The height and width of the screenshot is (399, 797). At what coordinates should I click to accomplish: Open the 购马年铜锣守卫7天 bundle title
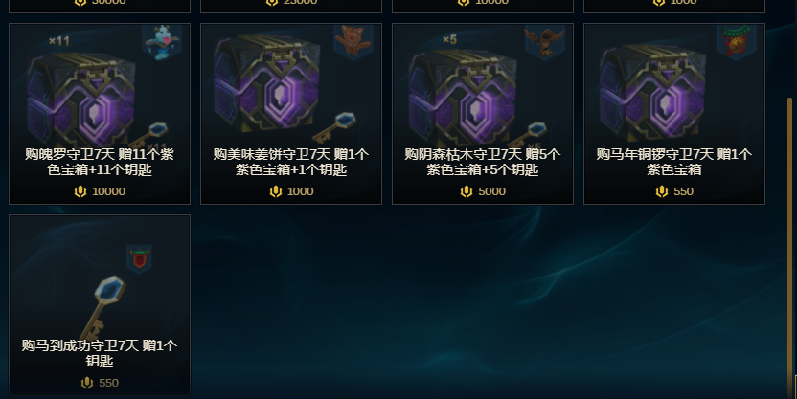click(x=674, y=162)
